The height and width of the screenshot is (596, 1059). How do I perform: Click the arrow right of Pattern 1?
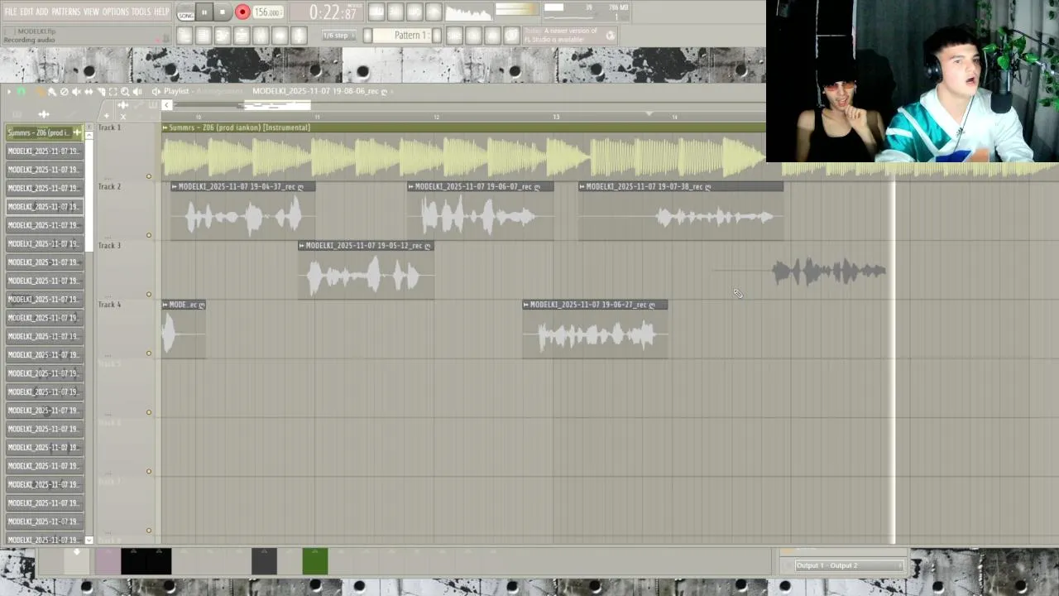click(x=437, y=36)
